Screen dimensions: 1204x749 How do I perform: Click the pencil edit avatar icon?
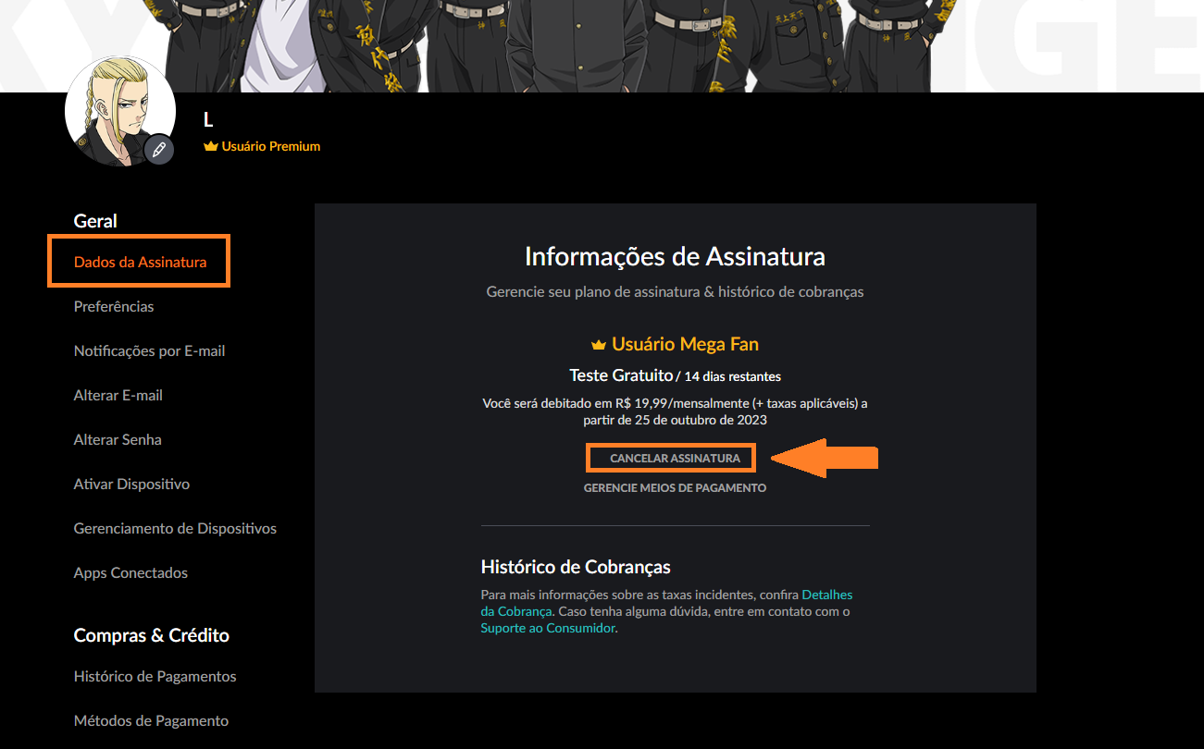pos(159,149)
